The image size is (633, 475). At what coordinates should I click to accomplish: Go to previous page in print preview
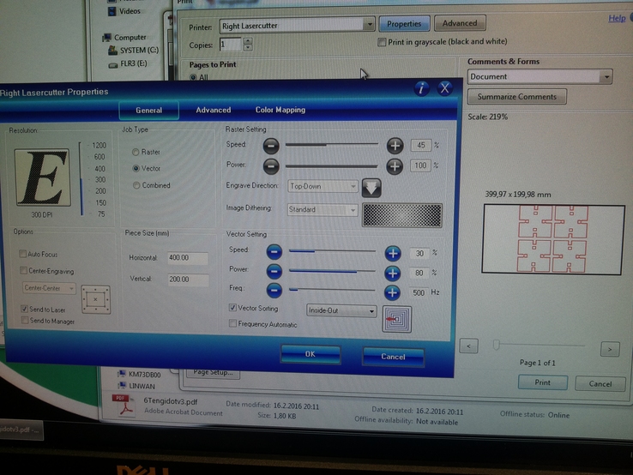468,346
